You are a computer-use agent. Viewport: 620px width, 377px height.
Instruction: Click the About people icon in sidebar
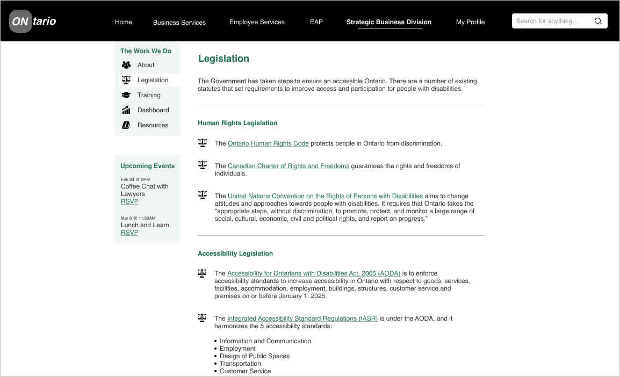126,65
